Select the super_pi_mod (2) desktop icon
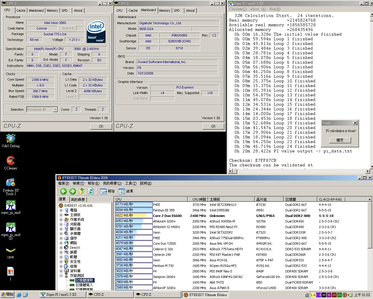Image resolution: width=373 pixels, height=299 pixels. (x=11, y=231)
